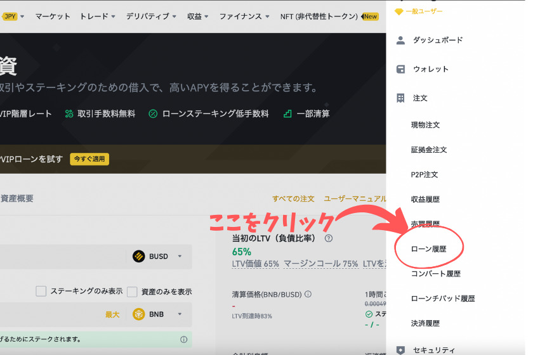The height and width of the screenshot is (355, 533).
Task: Select ローンチパッド履歴 in the side menu
Action: pos(443,299)
